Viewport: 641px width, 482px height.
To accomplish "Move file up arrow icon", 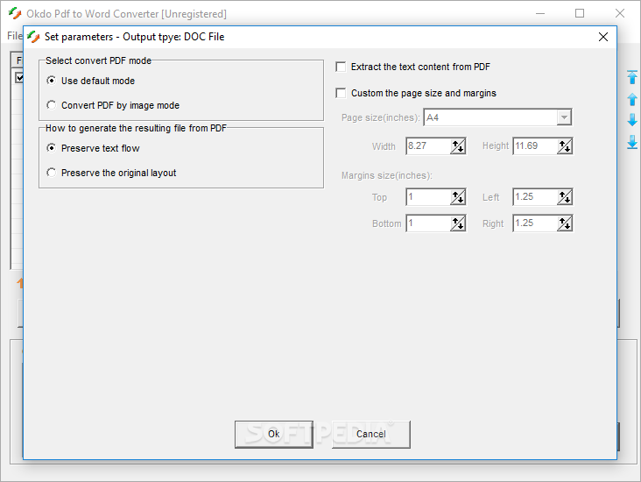I will coord(632,99).
